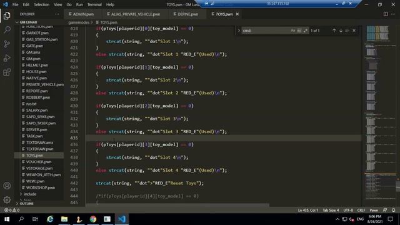
Task: Close the find widget
Action: (x=354, y=31)
